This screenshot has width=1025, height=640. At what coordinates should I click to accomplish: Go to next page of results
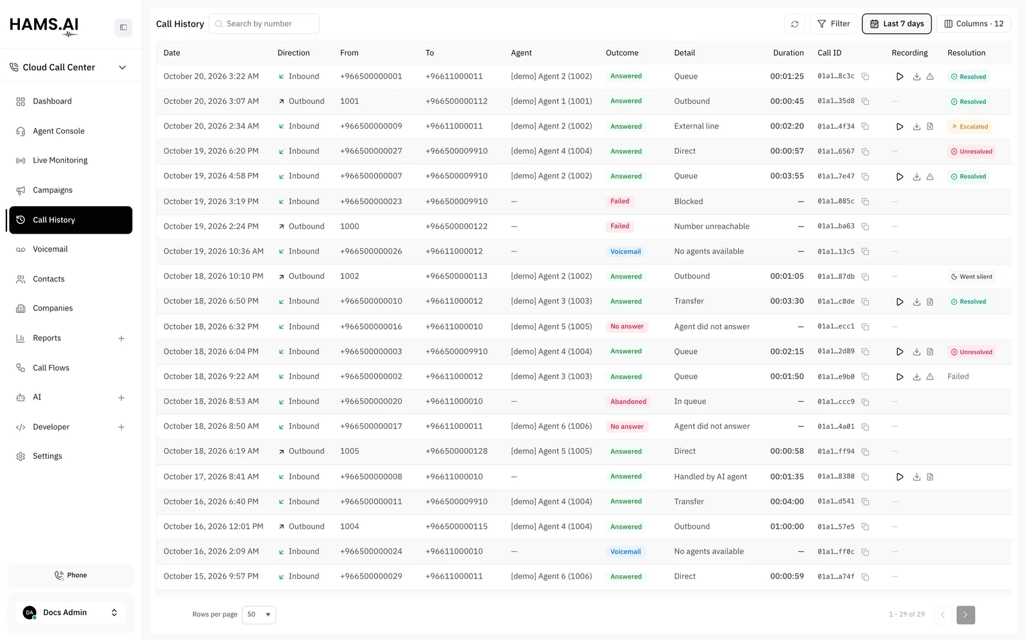click(x=965, y=615)
